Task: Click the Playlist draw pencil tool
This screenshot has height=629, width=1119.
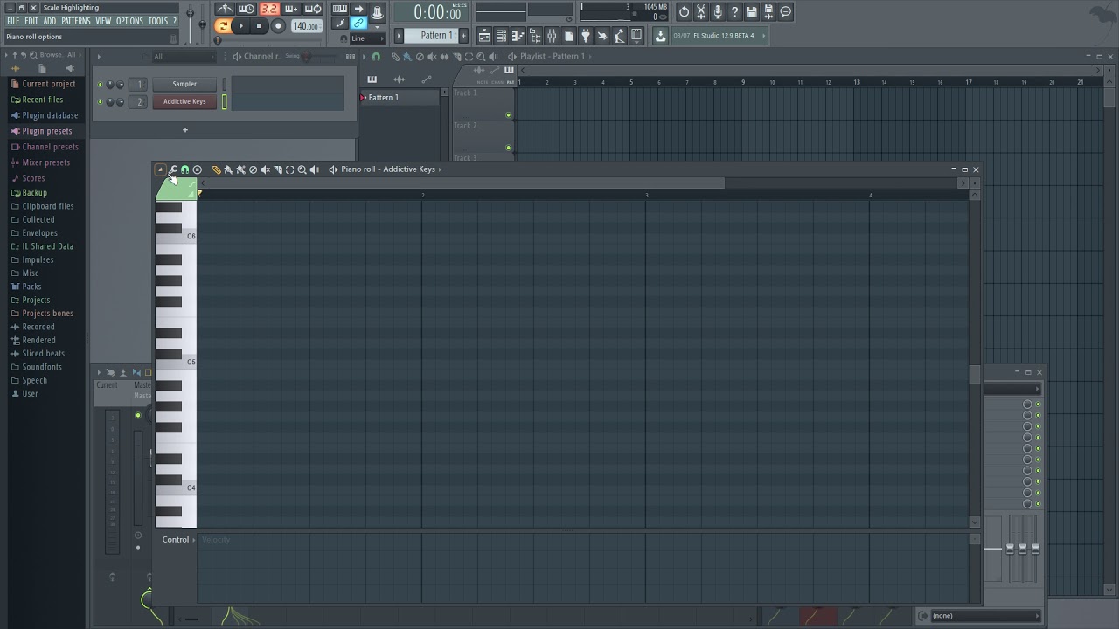Action: 395,57
